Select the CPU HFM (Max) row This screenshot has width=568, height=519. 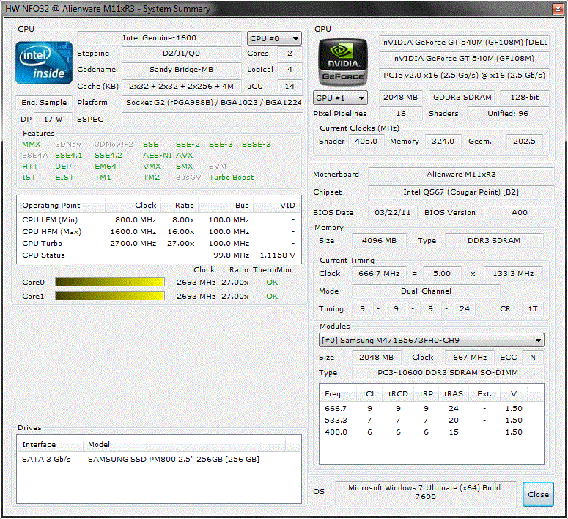pos(158,231)
